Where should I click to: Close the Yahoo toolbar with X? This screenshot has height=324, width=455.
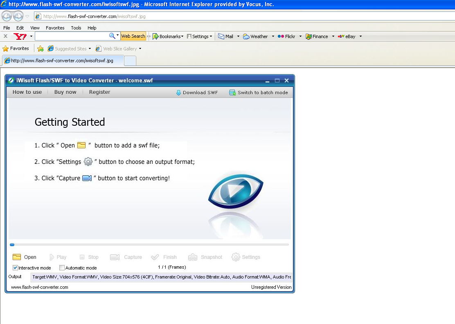(x=5, y=36)
